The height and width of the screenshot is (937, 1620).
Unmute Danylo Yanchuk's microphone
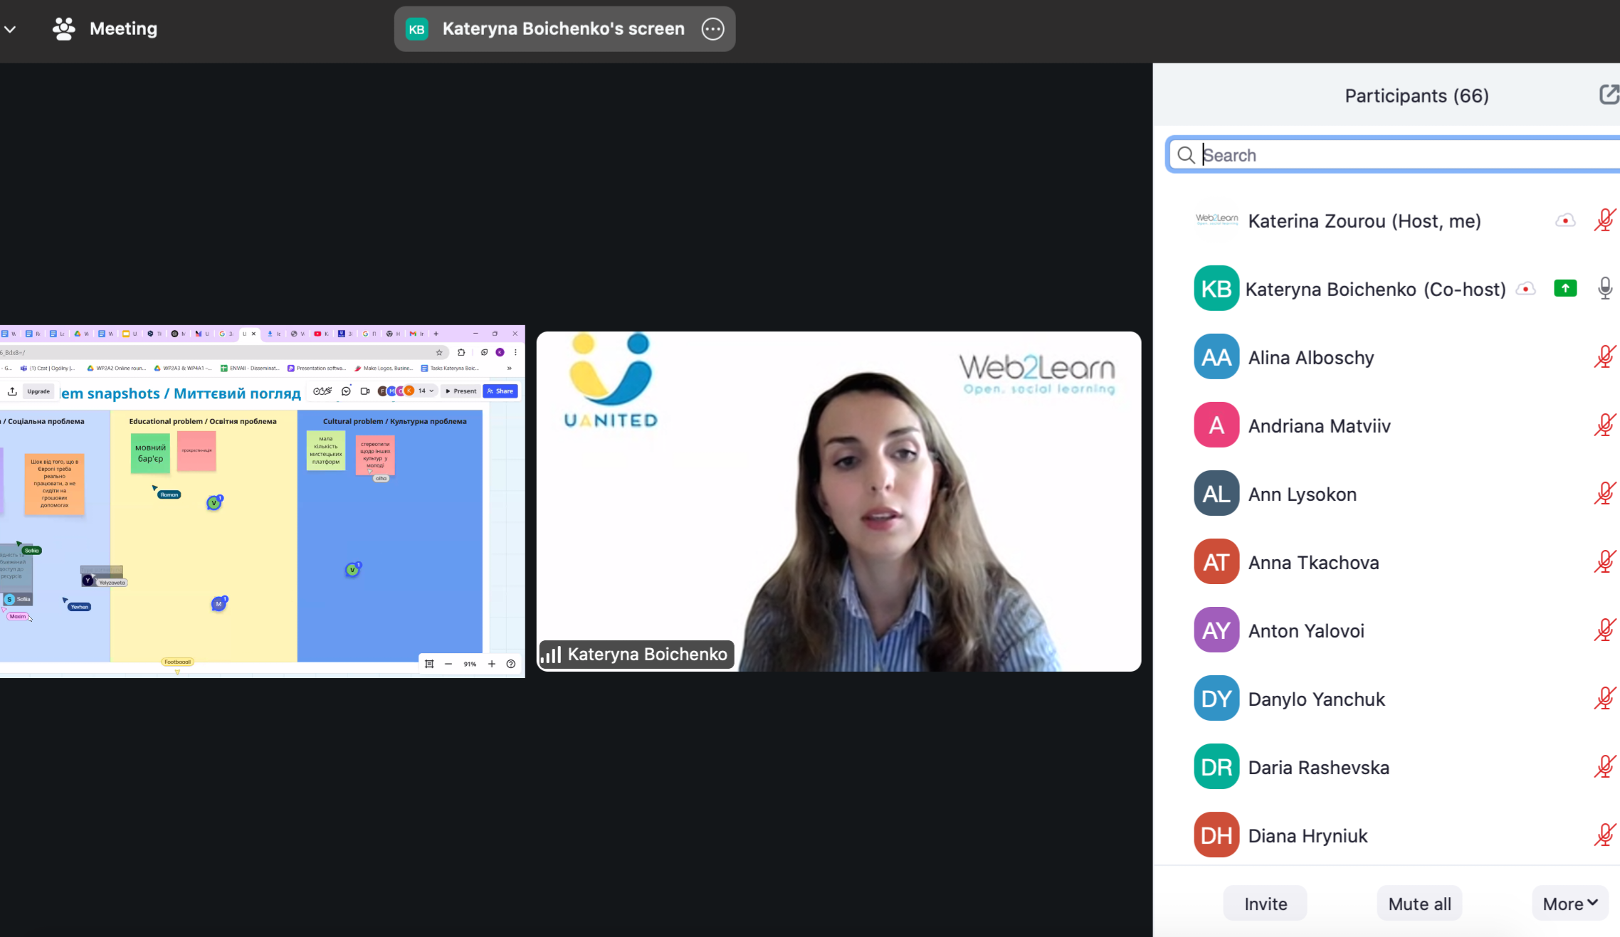(1604, 699)
